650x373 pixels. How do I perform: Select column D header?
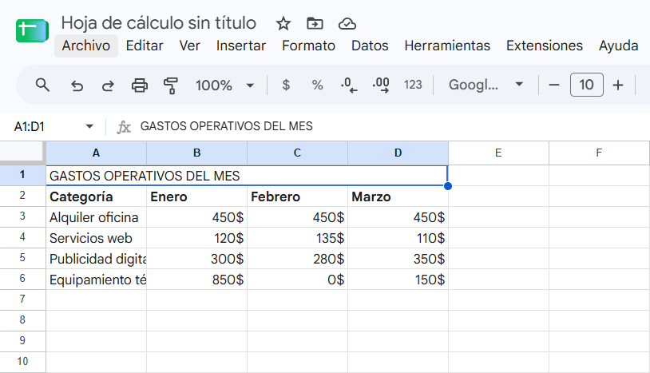pos(398,153)
